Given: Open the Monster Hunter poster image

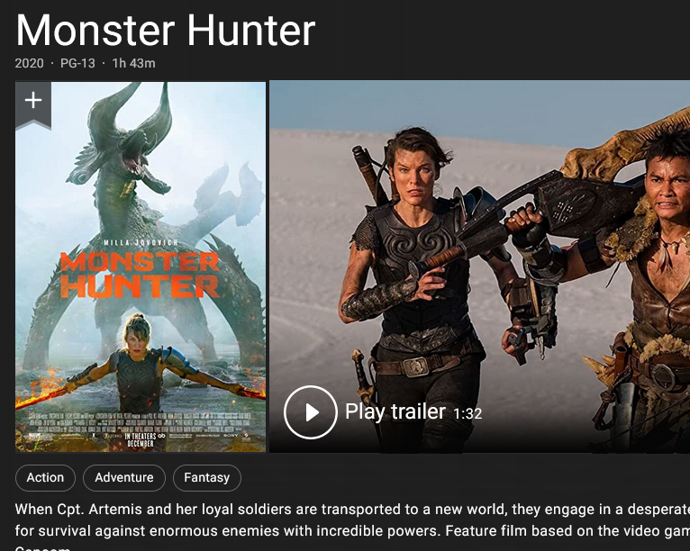Looking at the screenshot, I should coord(141,266).
